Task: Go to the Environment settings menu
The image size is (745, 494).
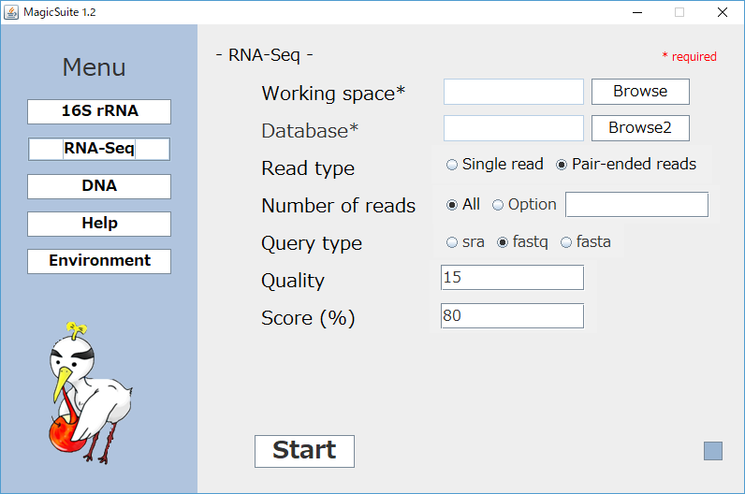Action: click(x=99, y=261)
